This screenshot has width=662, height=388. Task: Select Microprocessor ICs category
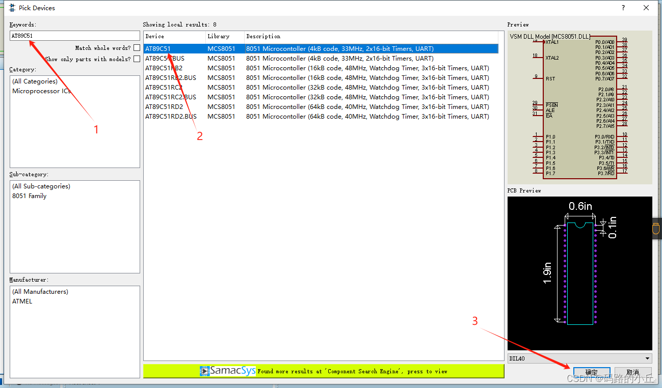tap(41, 91)
